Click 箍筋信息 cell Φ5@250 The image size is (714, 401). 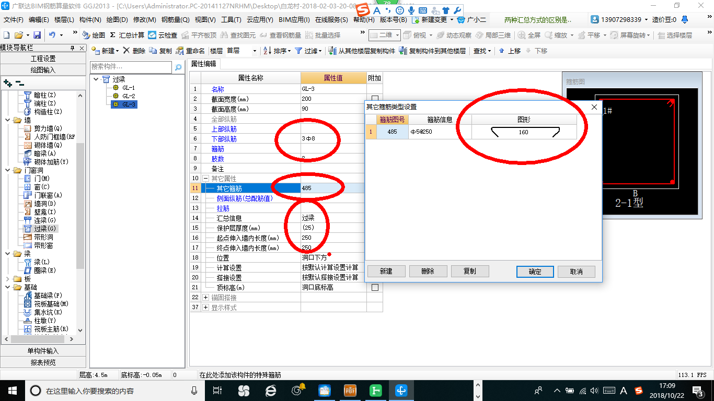440,132
